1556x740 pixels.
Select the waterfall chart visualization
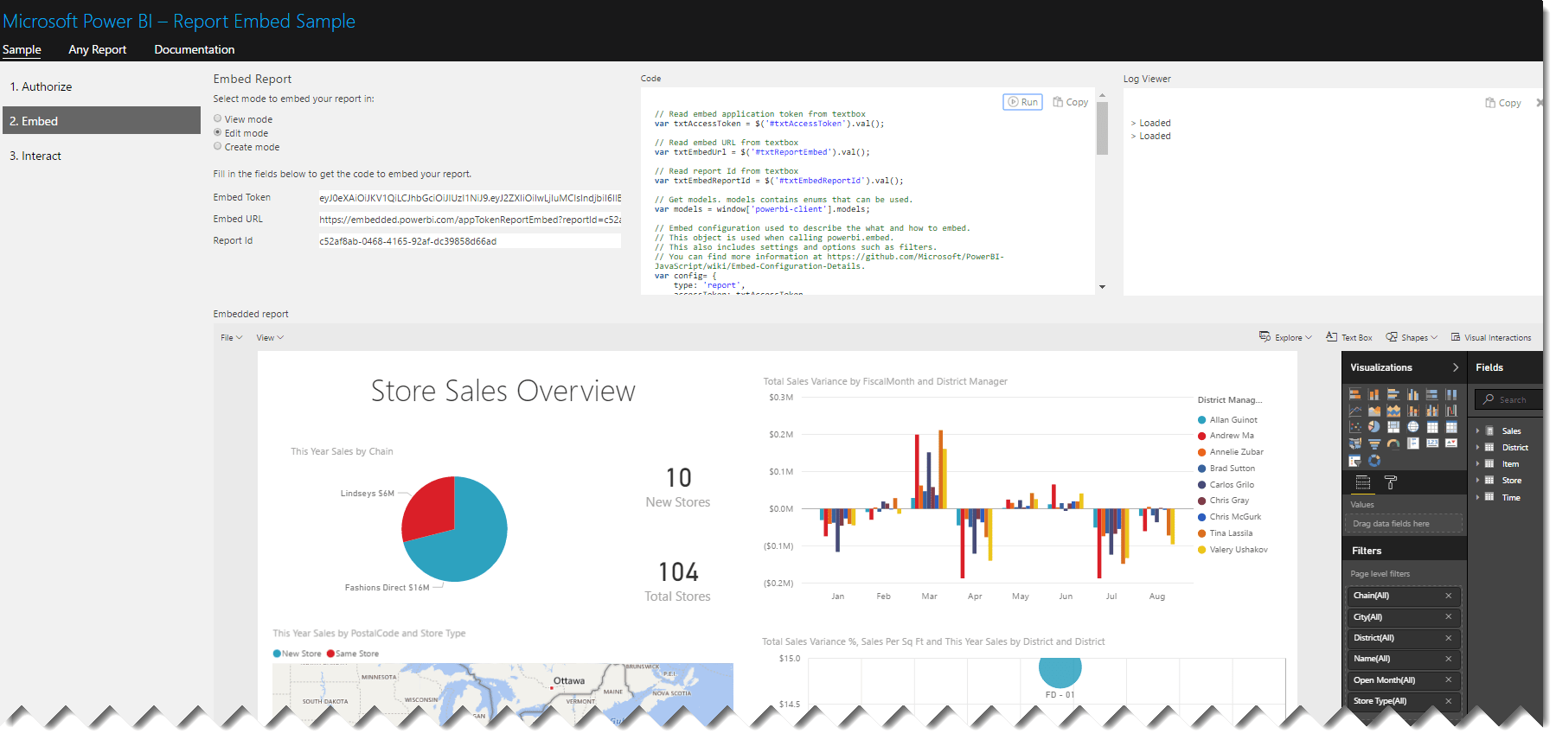pyautogui.click(x=1451, y=411)
